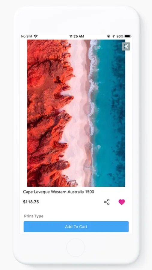This screenshot has height=270, width=152.
Task: Expand the Print Type section
Action: pos(34,216)
